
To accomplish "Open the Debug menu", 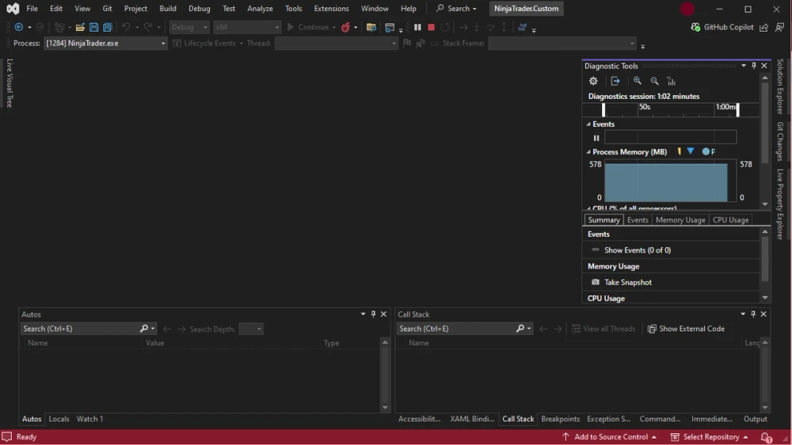I will coord(199,9).
